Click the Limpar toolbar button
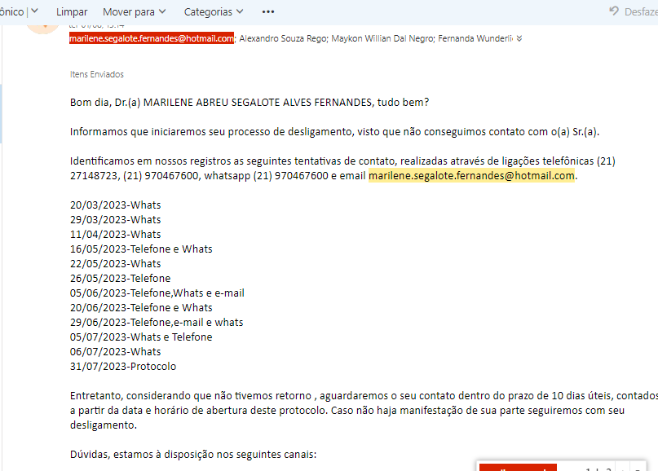Viewport: 658px width, 471px height. tap(72, 11)
